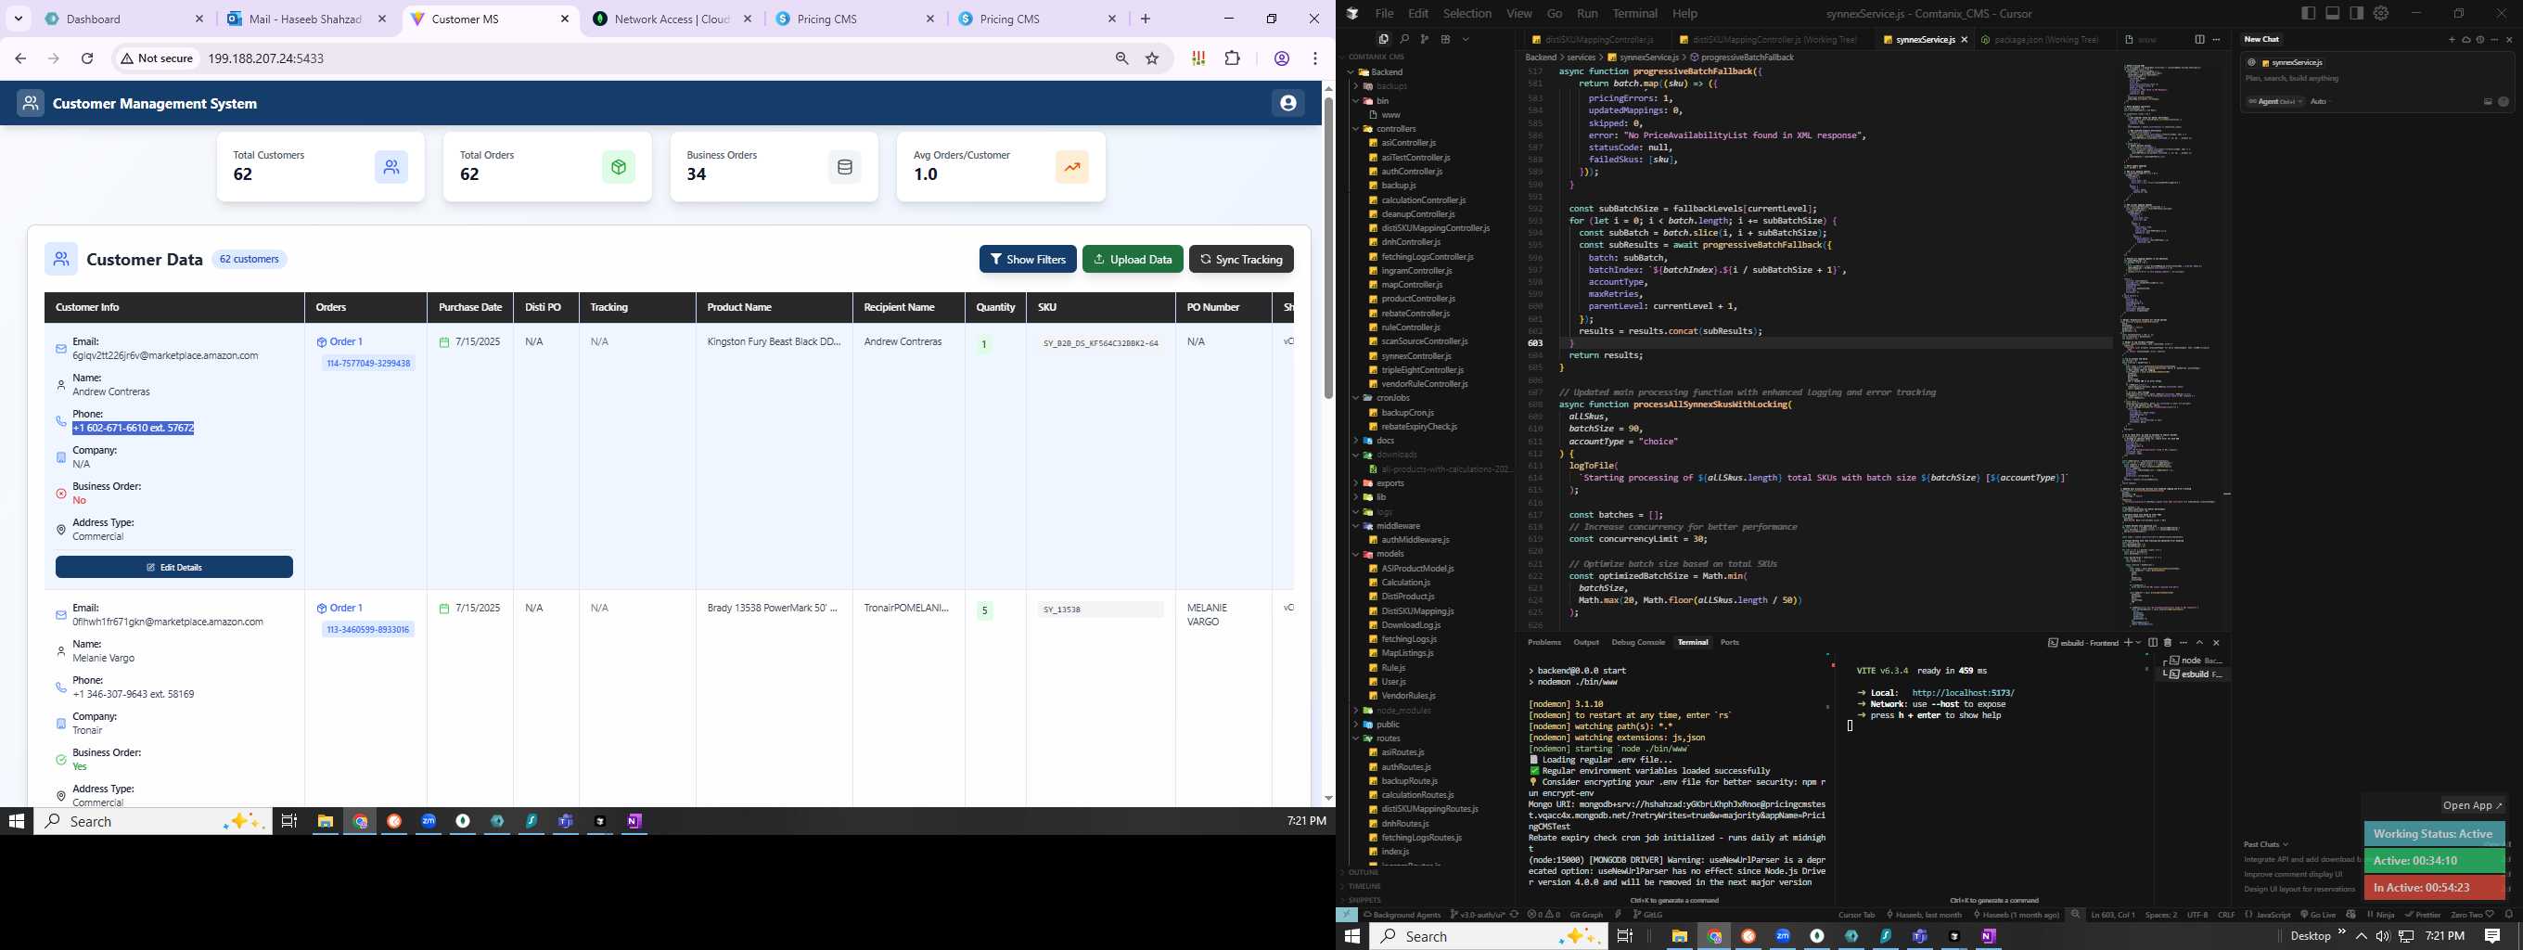This screenshot has height=950, width=2523.
Task: Open Chrome extensions puzzle icon
Action: [1232, 58]
